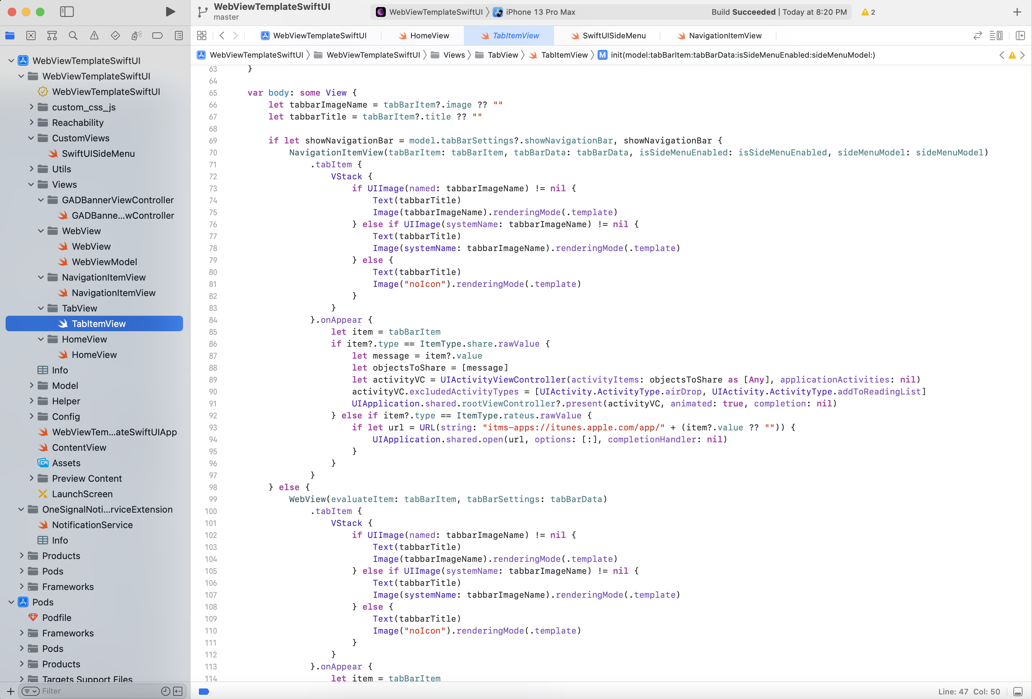Click the blue breakpoint activation indicator
The height and width of the screenshot is (699, 1032).
[204, 692]
